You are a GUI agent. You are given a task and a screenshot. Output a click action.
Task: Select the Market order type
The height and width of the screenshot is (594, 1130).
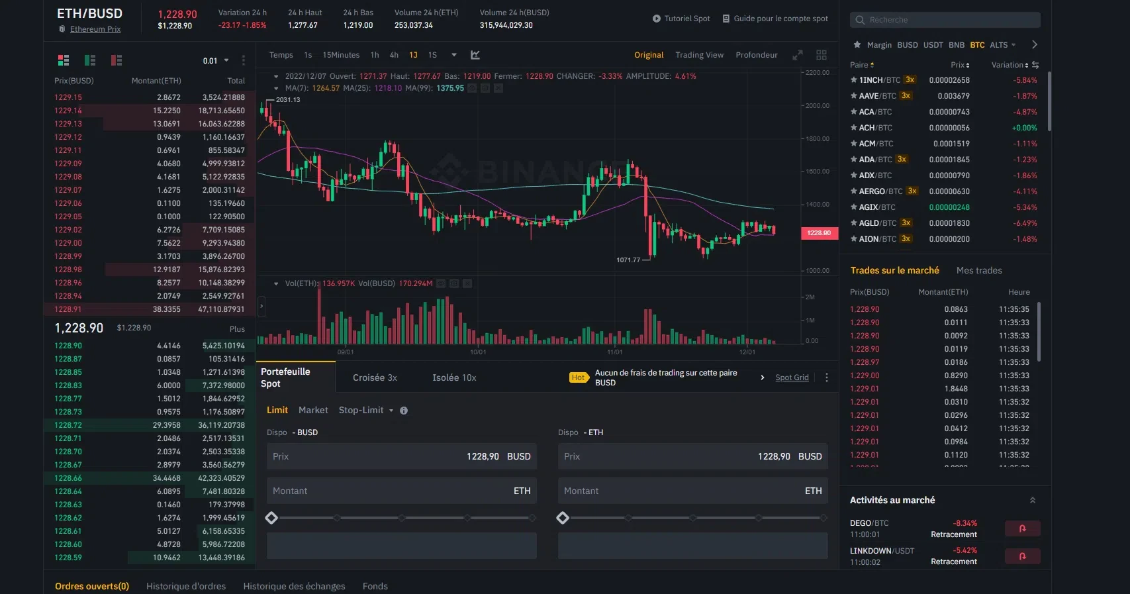(x=313, y=411)
